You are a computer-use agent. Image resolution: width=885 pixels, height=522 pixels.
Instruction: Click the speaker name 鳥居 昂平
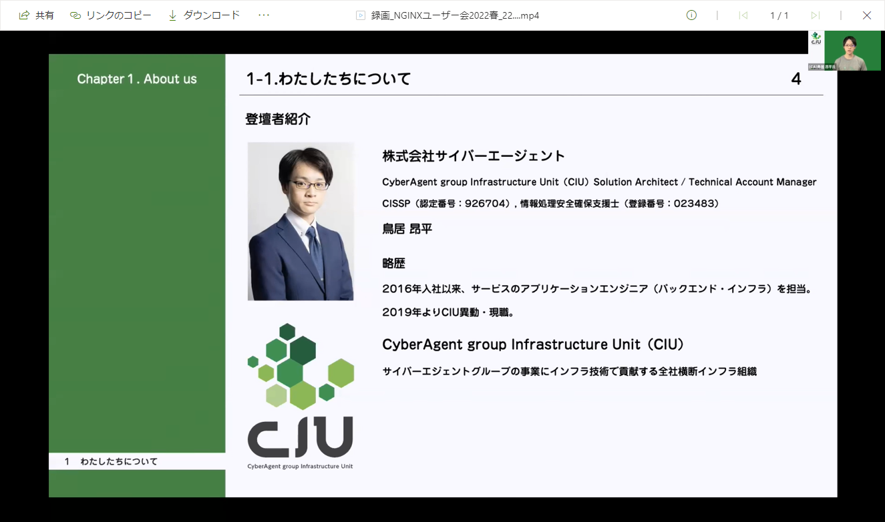[x=407, y=229]
